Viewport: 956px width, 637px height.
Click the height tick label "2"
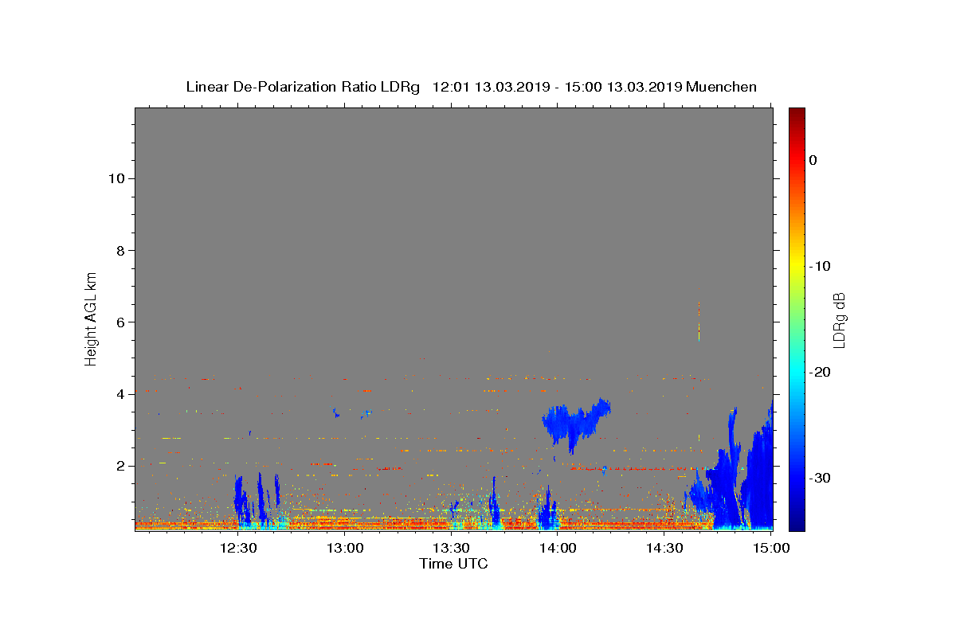[x=120, y=466]
